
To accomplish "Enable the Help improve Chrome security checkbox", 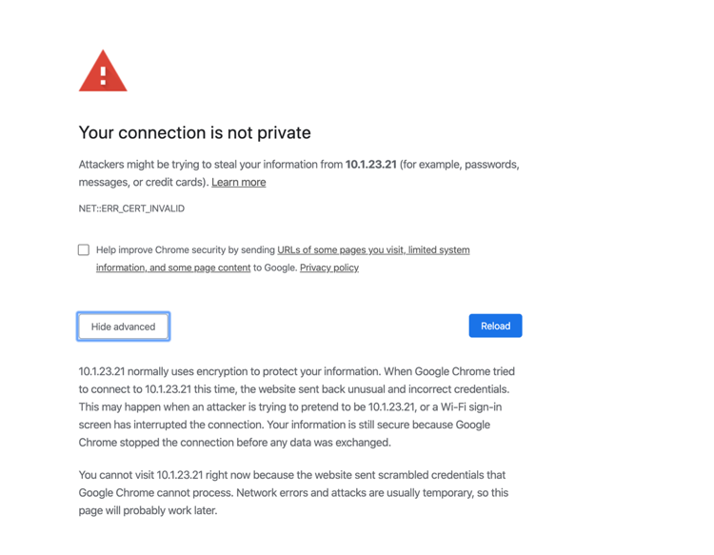I will point(84,249).
